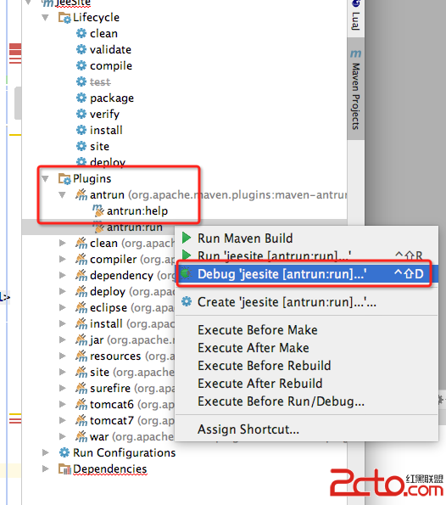The width and height of the screenshot is (446, 505).
Task: Choose Run 'jeesite [antrun:run]...' menu item
Action: pos(306,255)
